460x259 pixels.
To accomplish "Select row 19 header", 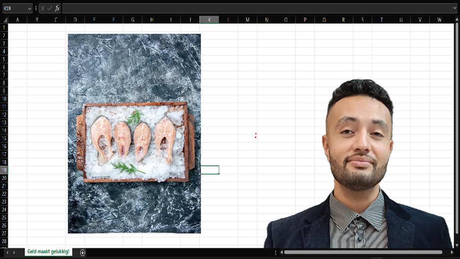I will pos(4,170).
